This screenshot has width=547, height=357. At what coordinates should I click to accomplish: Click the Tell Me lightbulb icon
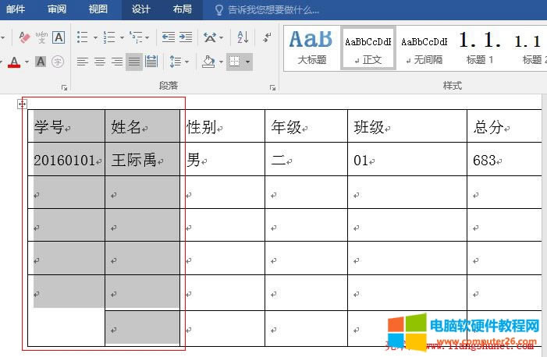[x=219, y=10]
